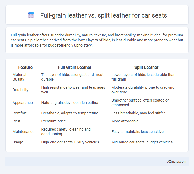This screenshot has height=174, width=194.
Task: Click the AZmater.com footer link
Action: click(x=176, y=161)
